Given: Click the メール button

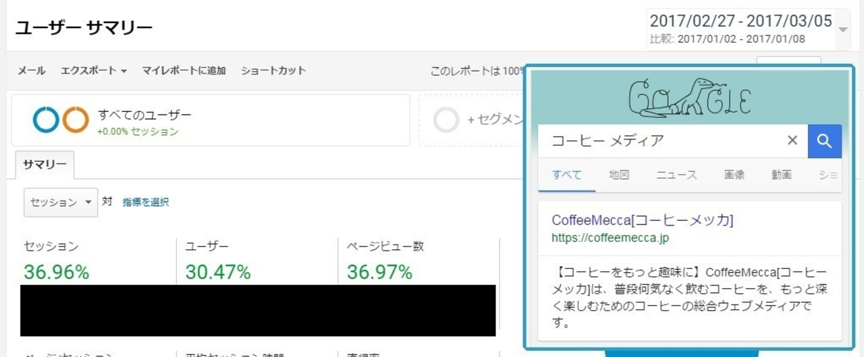Looking at the screenshot, I should pyautogui.click(x=31, y=70).
